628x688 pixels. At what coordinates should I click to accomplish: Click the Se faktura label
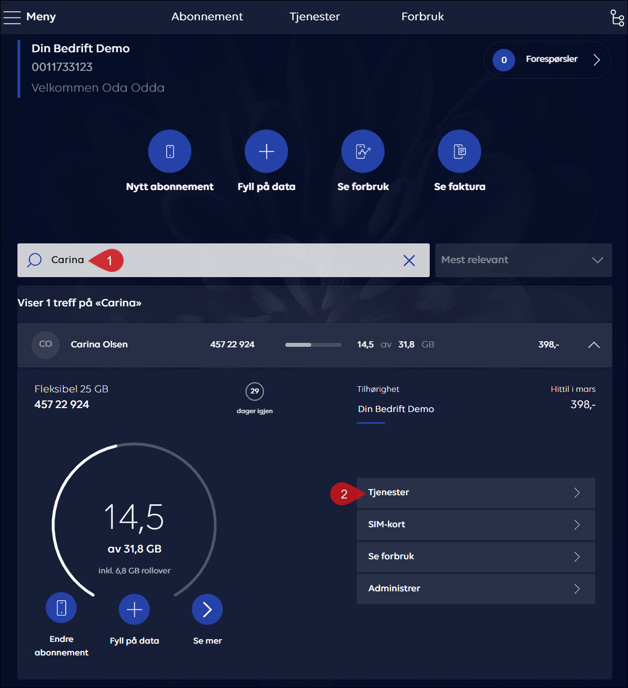459,187
